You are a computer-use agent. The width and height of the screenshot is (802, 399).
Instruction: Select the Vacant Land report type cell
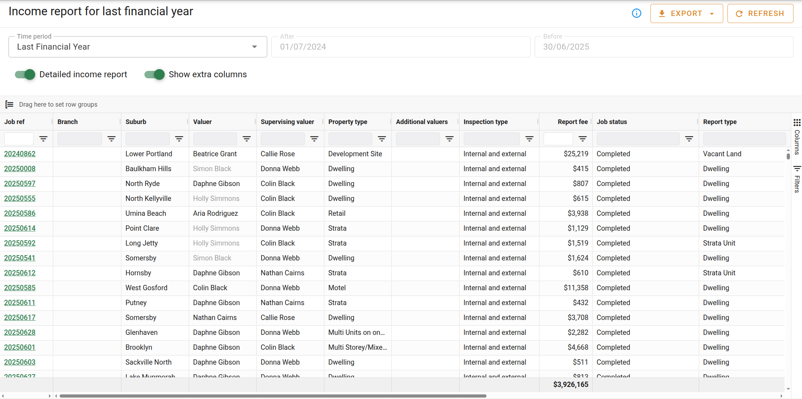[x=742, y=154]
